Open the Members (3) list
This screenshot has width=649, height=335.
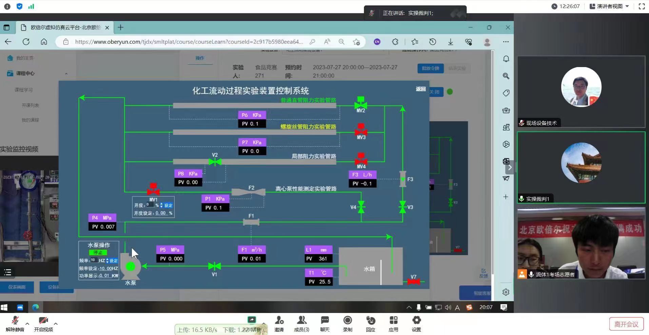tap(301, 323)
